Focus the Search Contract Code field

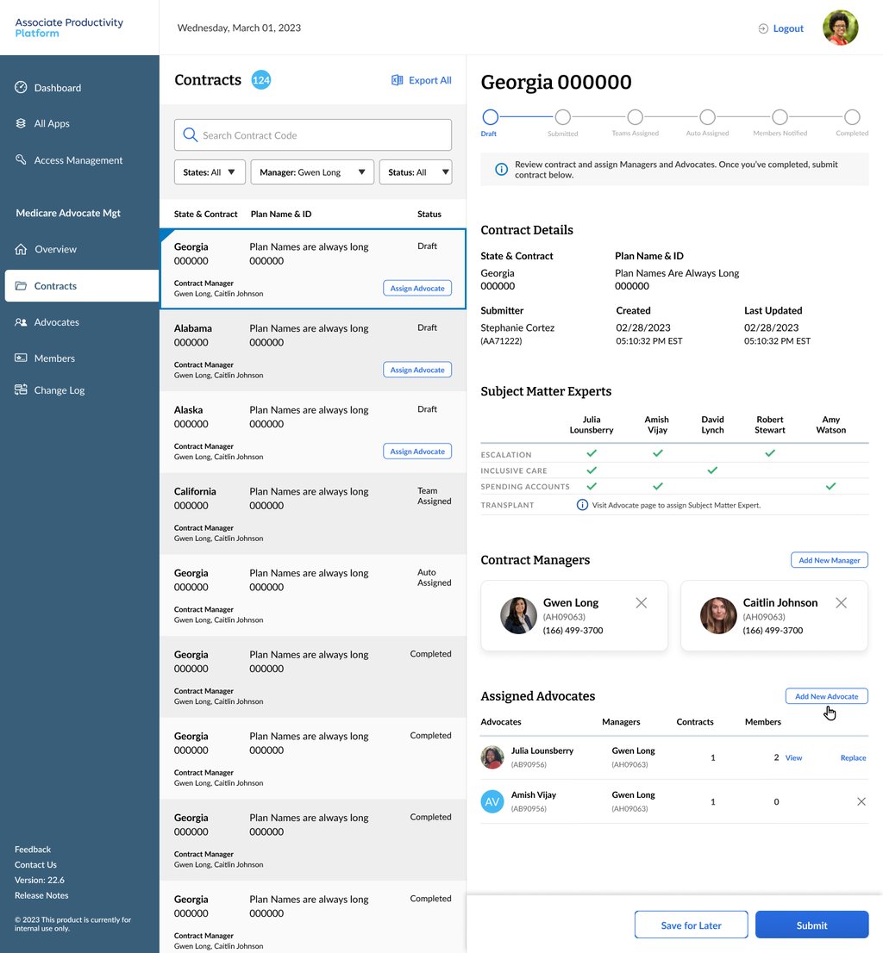click(x=312, y=135)
